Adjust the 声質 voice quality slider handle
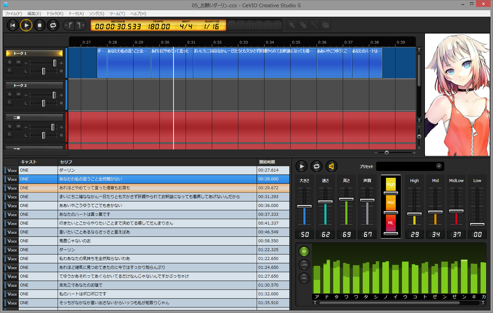 pos(367,200)
